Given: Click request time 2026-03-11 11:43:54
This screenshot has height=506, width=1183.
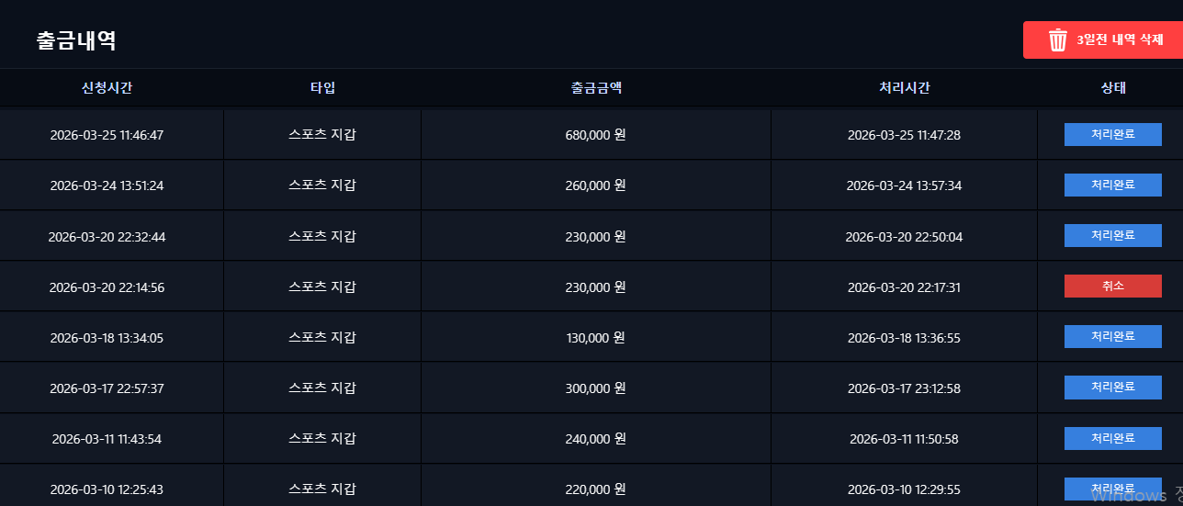Looking at the screenshot, I should (x=107, y=439).
